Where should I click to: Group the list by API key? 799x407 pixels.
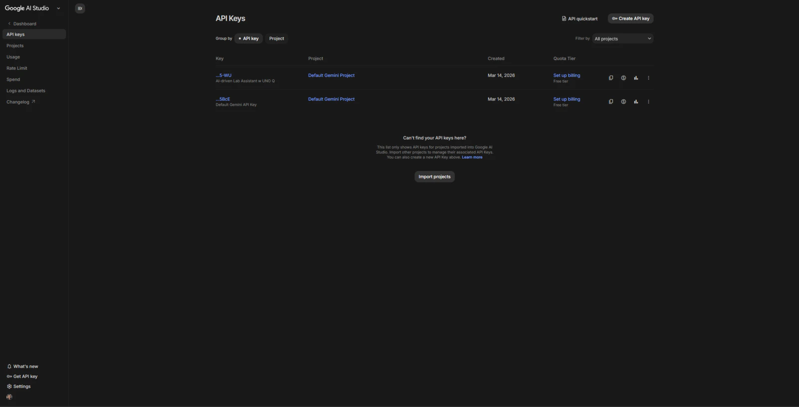pos(249,38)
